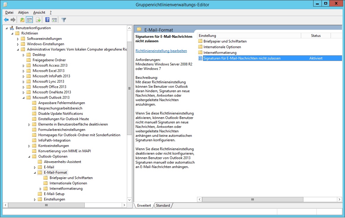Click the Filter funnel toolbar icon
Image resolution: width=345 pixels, height=218 pixels.
64,20
